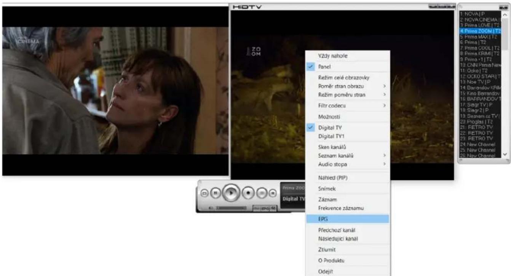Screen dimensions: 511x276
Task: Select Následující kanál menu entry
Action: point(348,239)
